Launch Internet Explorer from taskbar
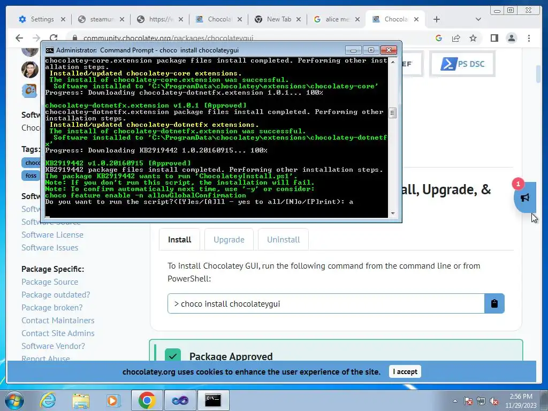The height and width of the screenshot is (411, 548). click(x=48, y=400)
